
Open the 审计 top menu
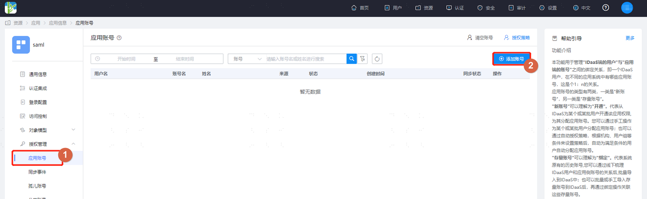[517, 8]
